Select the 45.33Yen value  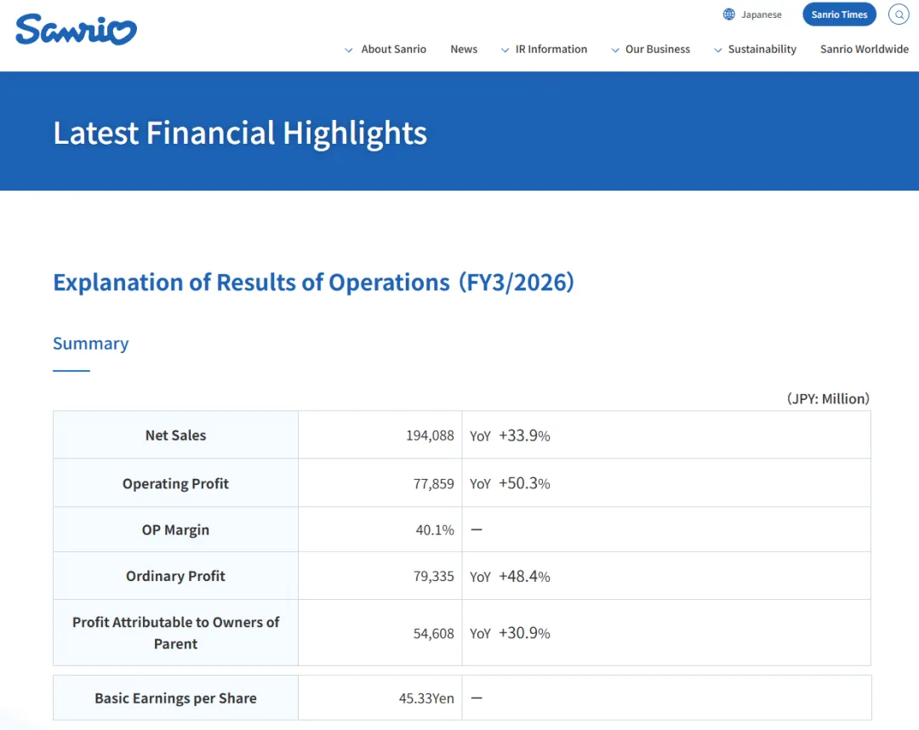(x=426, y=699)
